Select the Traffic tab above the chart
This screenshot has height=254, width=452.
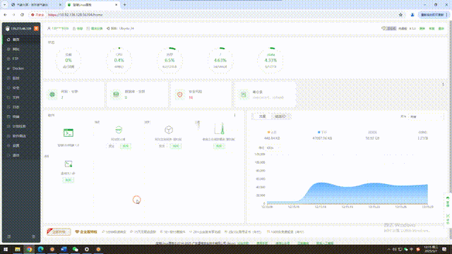click(262, 116)
